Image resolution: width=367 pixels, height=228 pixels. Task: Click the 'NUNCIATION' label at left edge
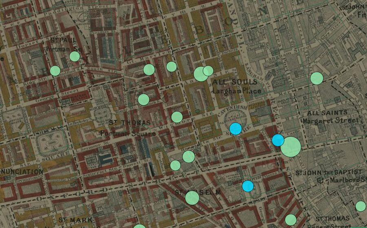22,172
